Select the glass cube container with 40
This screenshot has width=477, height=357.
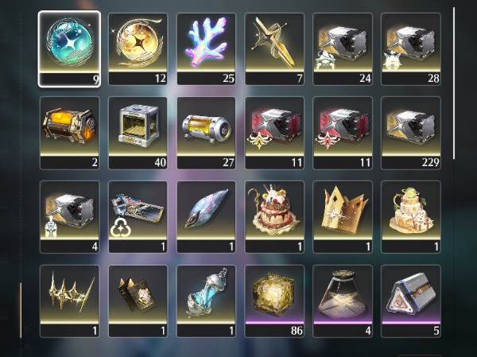[138, 133]
